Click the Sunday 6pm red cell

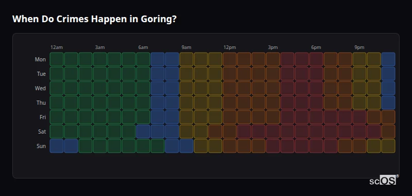click(x=316, y=146)
